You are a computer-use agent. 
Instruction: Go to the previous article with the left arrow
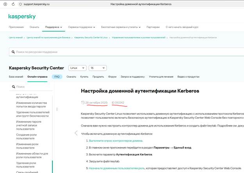coord(76,133)
